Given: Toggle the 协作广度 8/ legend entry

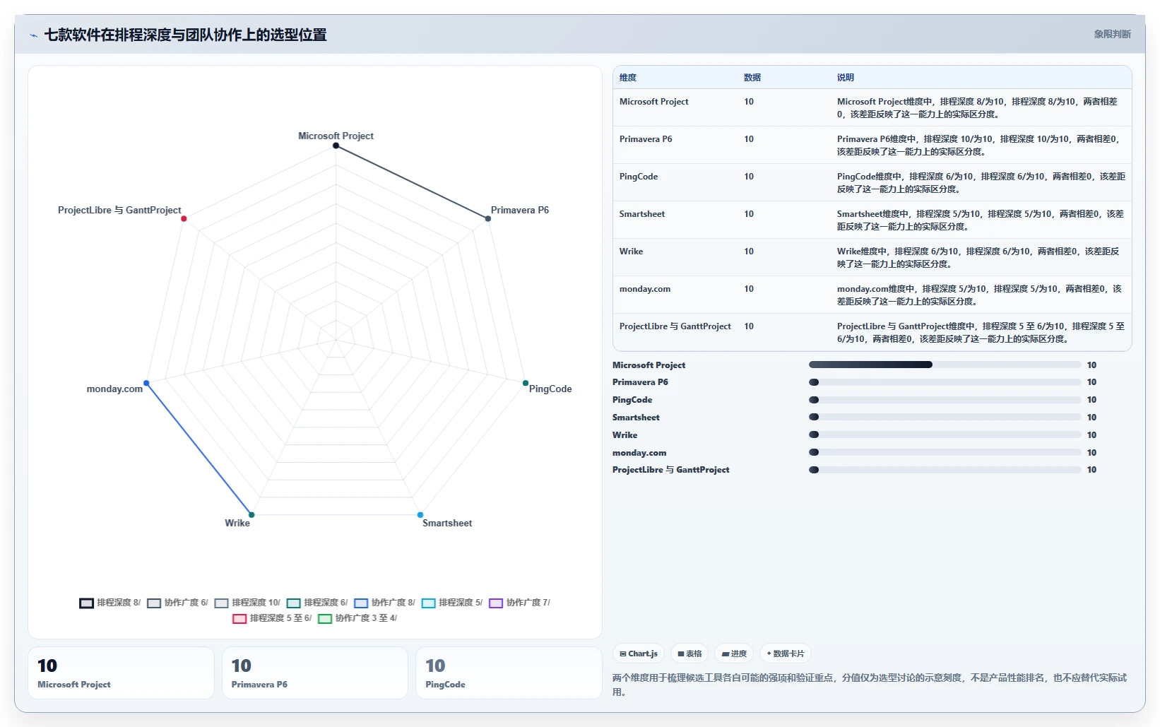Looking at the screenshot, I should pos(385,603).
